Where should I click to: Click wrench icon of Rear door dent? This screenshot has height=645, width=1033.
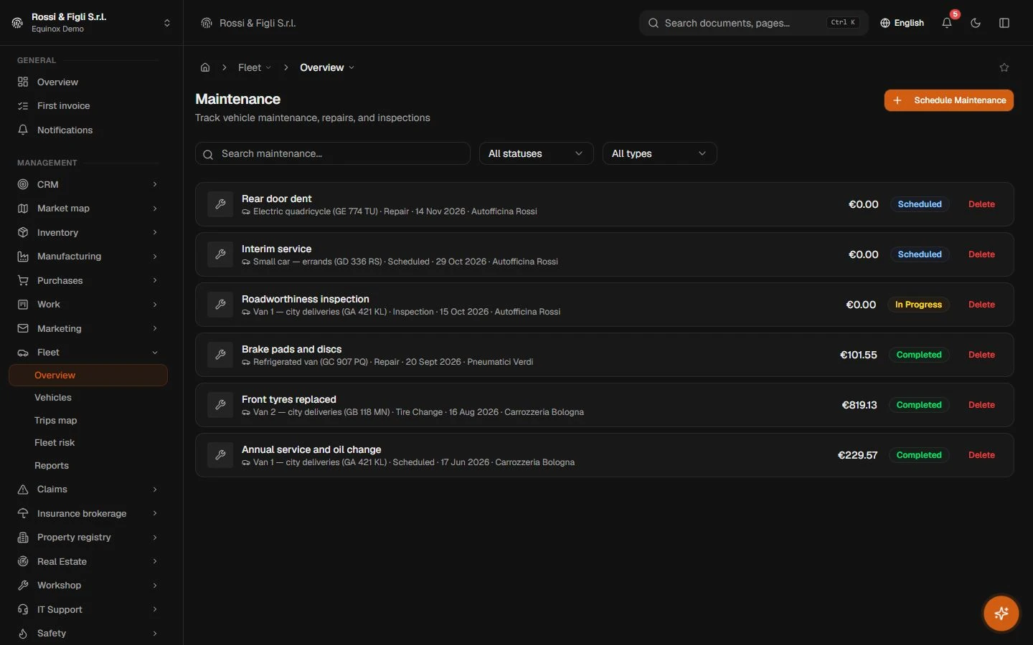click(x=220, y=204)
